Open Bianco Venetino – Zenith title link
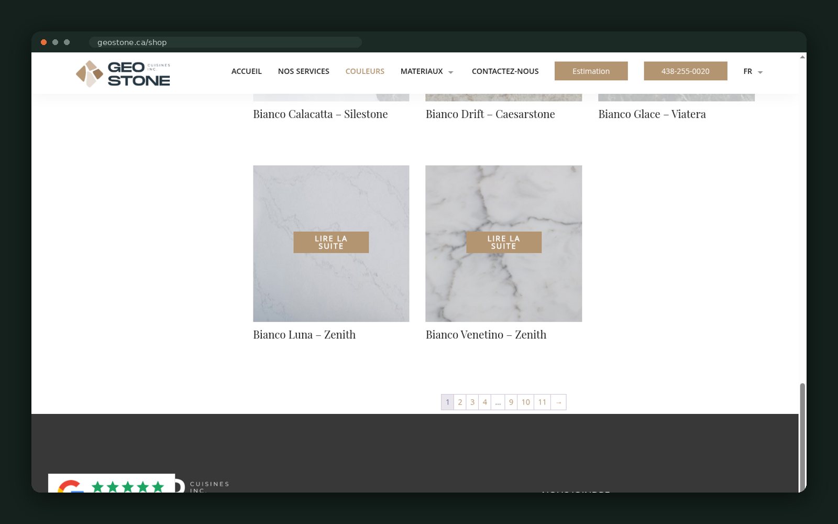 486,335
